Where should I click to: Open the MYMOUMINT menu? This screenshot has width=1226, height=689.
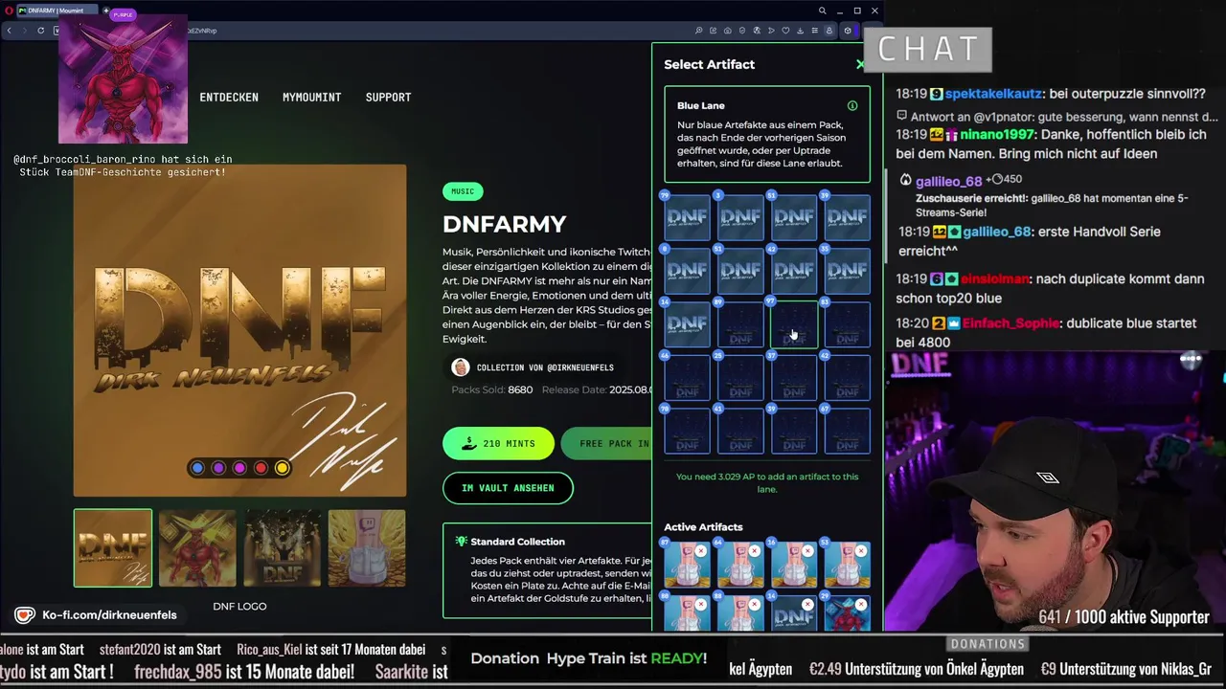(311, 97)
